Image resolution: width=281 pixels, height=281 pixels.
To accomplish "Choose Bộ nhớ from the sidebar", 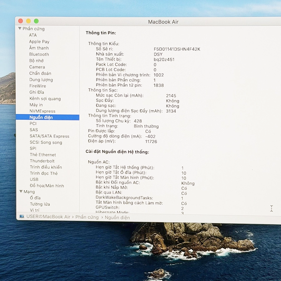I will point(37,61).
